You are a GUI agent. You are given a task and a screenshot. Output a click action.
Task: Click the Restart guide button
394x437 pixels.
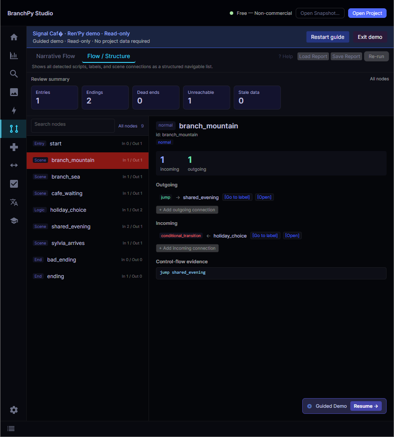pos(328,37)
